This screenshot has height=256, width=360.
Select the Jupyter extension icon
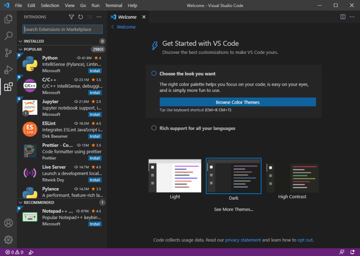coord(30,107)
